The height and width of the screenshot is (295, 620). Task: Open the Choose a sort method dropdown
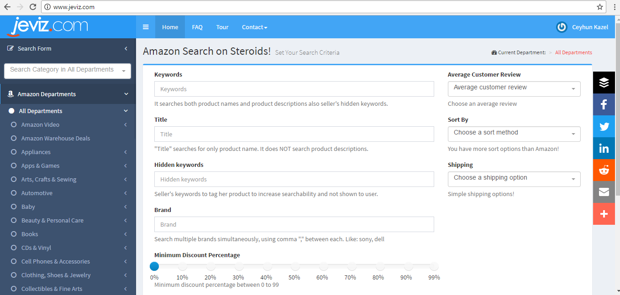coord(514,134)
